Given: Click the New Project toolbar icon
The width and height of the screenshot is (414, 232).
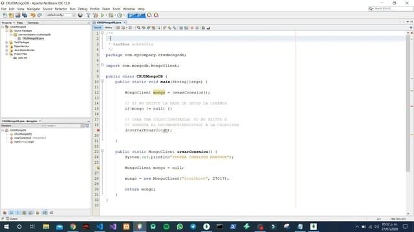Looking at the screenshot, I should (11, 15).
